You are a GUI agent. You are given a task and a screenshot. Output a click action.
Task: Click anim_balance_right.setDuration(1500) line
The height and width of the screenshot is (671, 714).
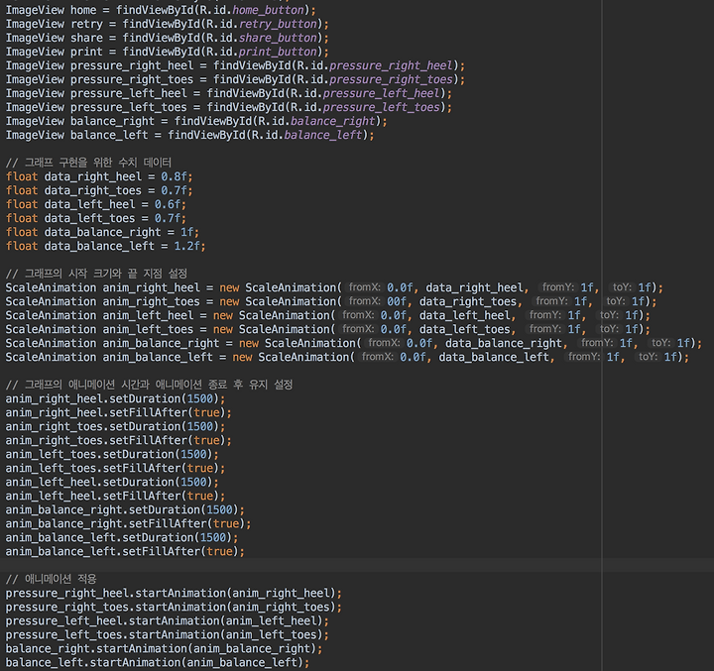[125, 509]
